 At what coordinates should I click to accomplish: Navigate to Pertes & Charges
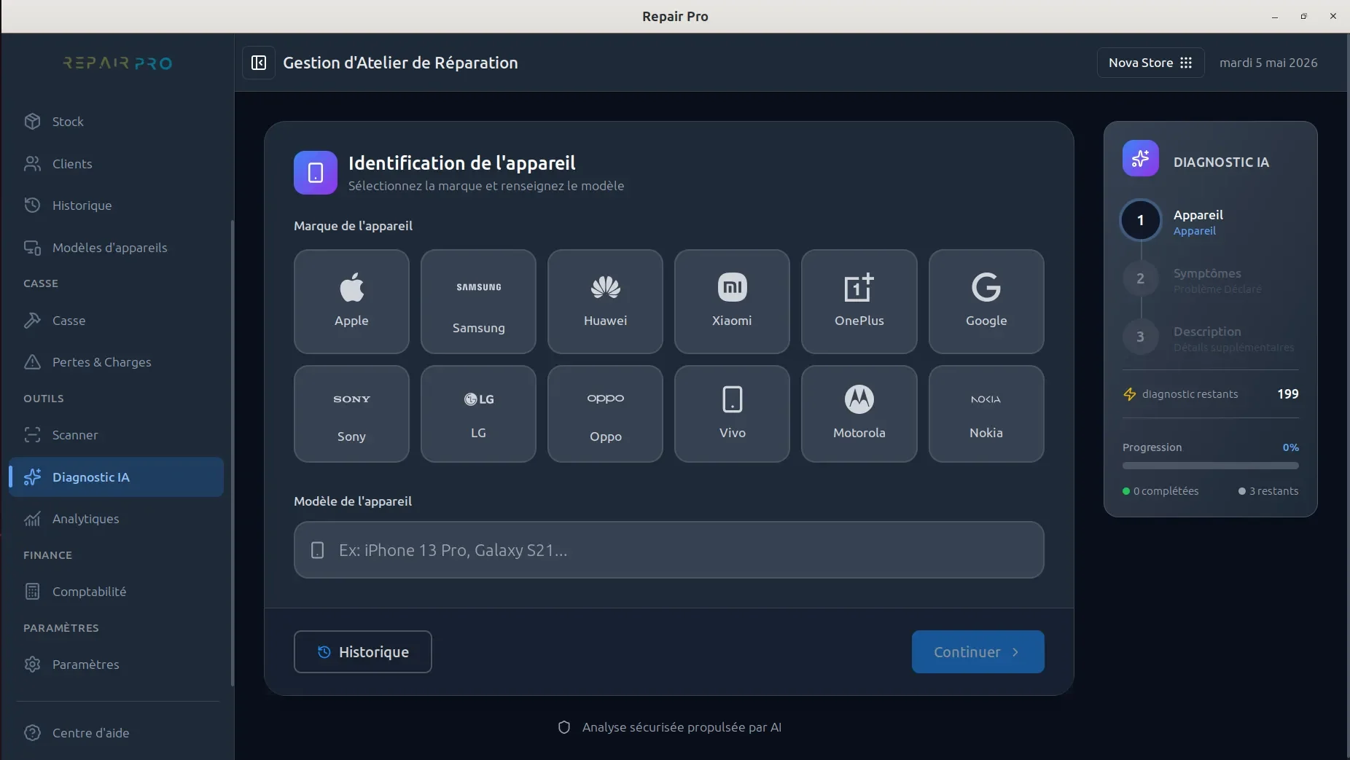pyautogui.click(x=117, y=362)
